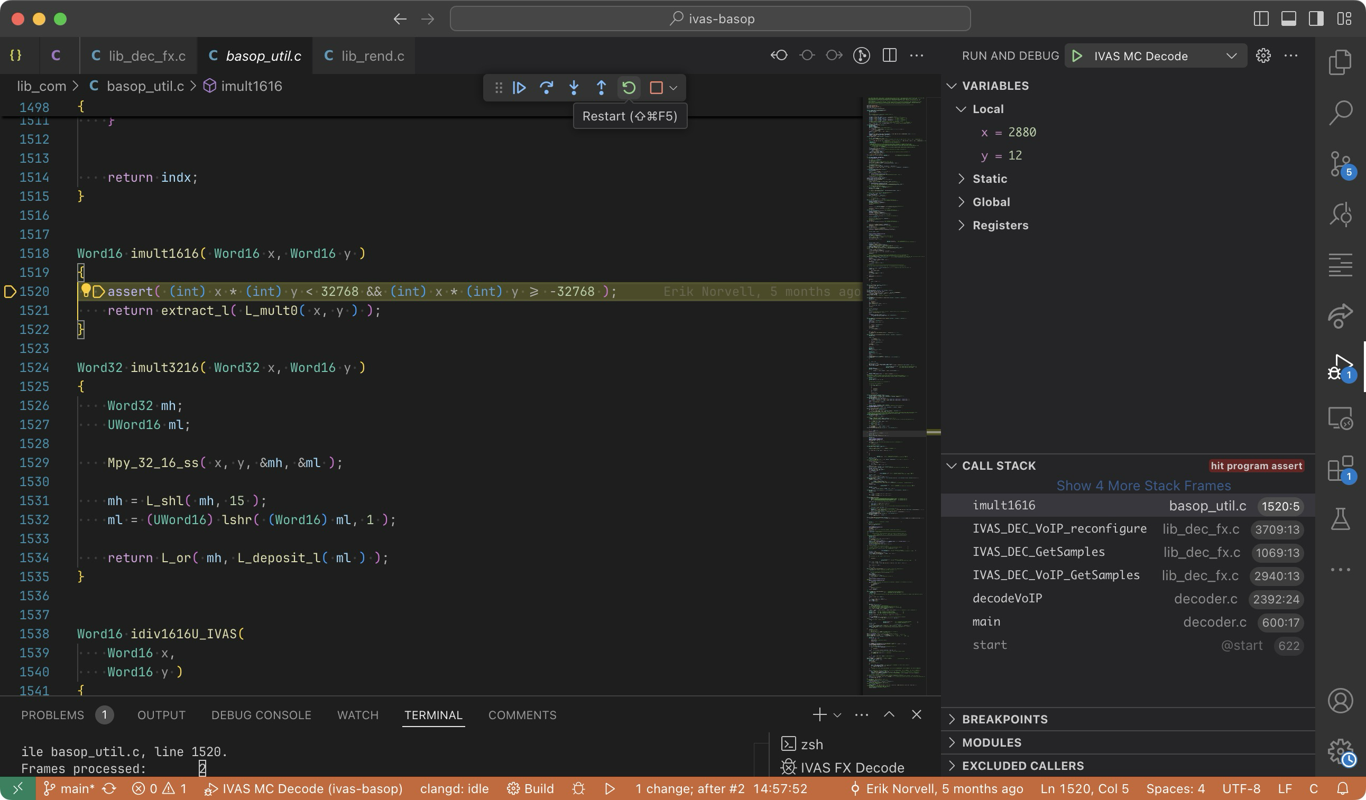Open the lib_rend.c editor tab
The width and height of the screenshot is (1366, 800).
click(372, 57)
